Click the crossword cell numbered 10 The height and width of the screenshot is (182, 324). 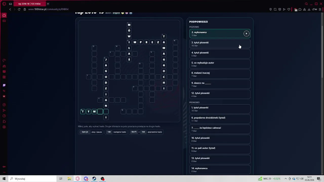click(175, 42)
